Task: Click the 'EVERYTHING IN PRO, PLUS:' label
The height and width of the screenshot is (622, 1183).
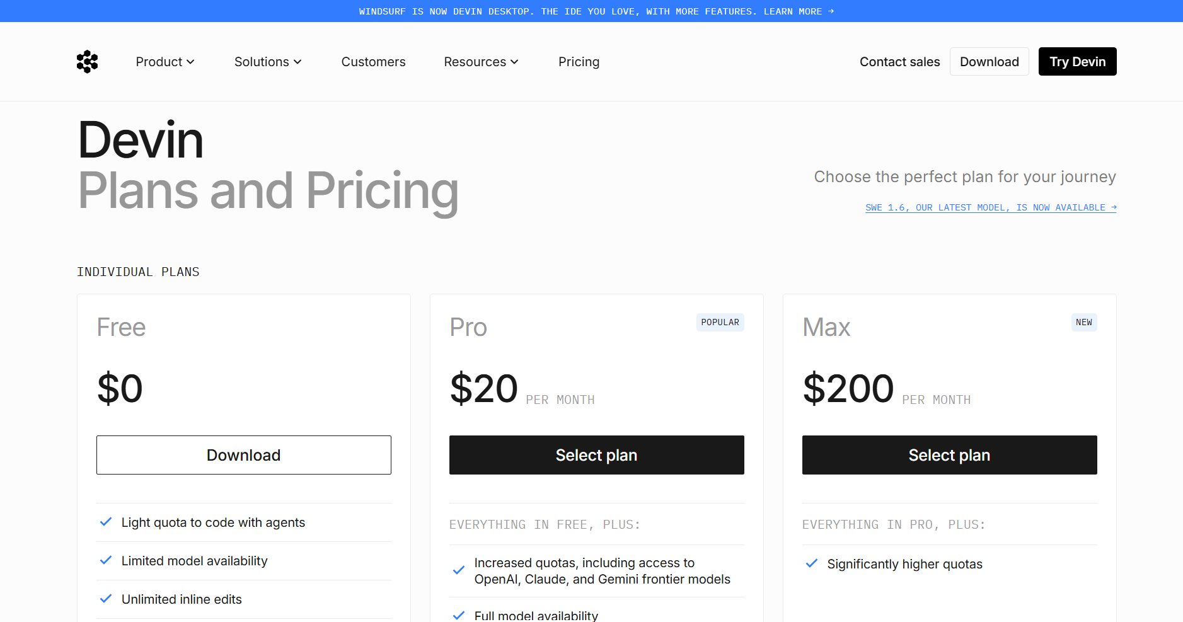Action: coord(894,524)
